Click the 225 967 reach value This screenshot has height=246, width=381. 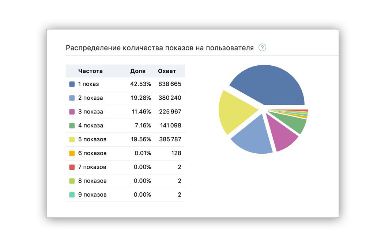coord(170,112)
